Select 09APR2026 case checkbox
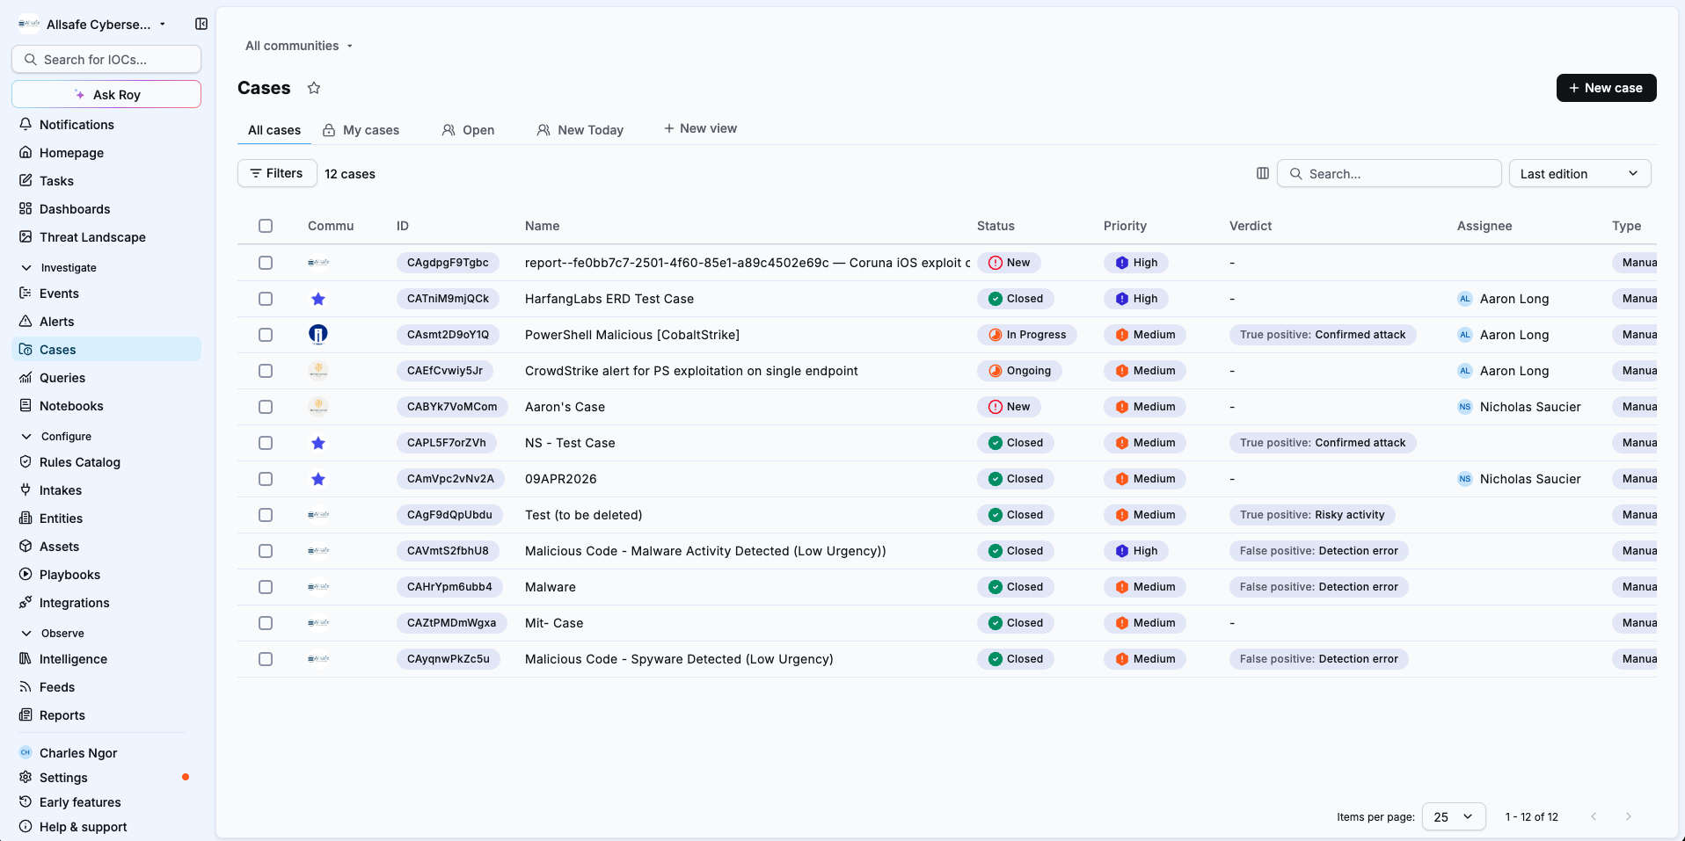 tap(266, 479)
